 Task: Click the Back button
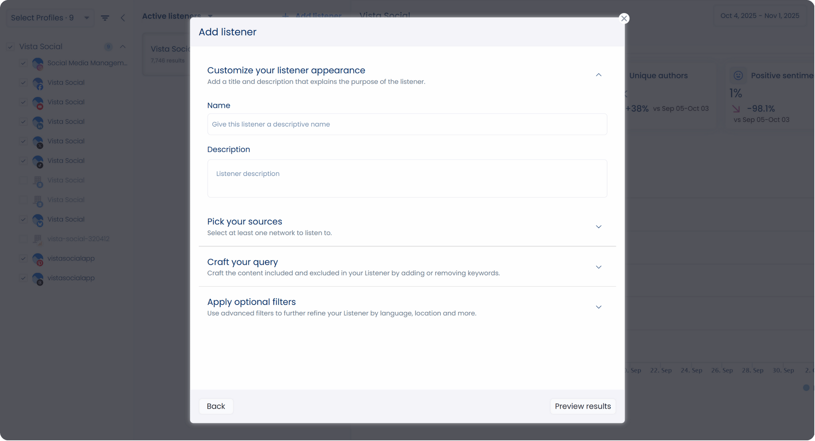pyautogui.click(x=216, y=406)
